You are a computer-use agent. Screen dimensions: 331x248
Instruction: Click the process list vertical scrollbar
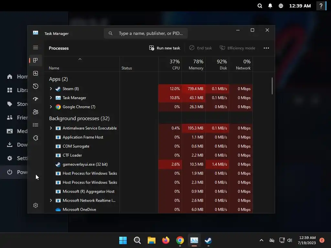pyautogui.click(x=272, y=86)
